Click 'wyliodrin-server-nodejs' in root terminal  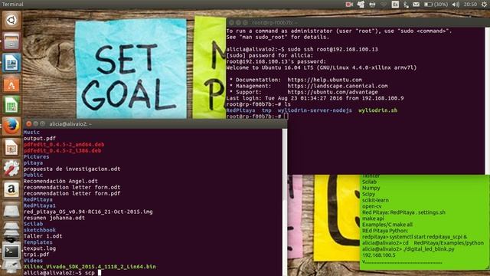tap(315, 110)
